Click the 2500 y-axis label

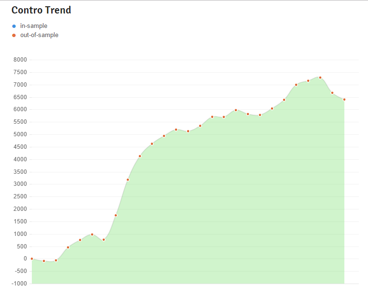click(20, 196)
